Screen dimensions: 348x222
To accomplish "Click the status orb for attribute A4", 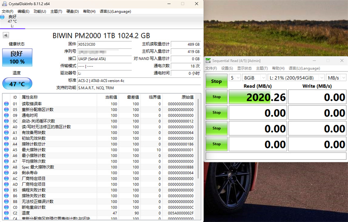I will [x=7, y=144].
